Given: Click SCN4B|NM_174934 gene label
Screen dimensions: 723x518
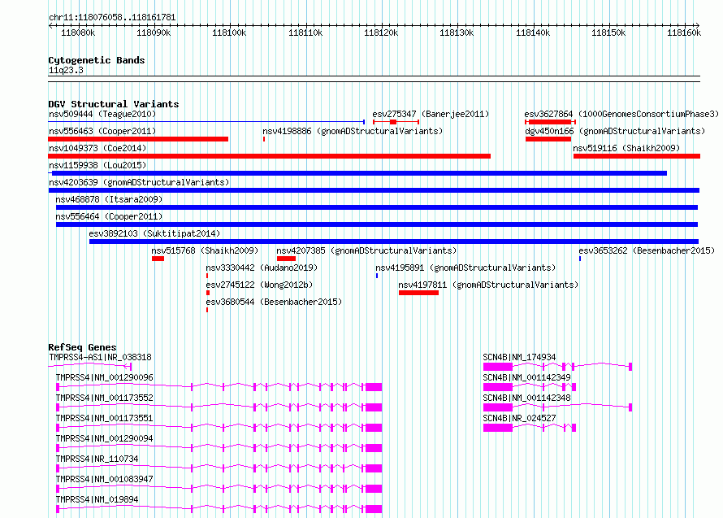Looking at the screenshot, I should (519, 357).
